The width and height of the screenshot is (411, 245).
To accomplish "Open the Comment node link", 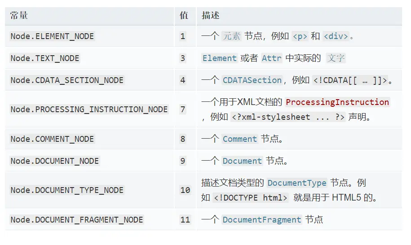I will tap(239, 139).
